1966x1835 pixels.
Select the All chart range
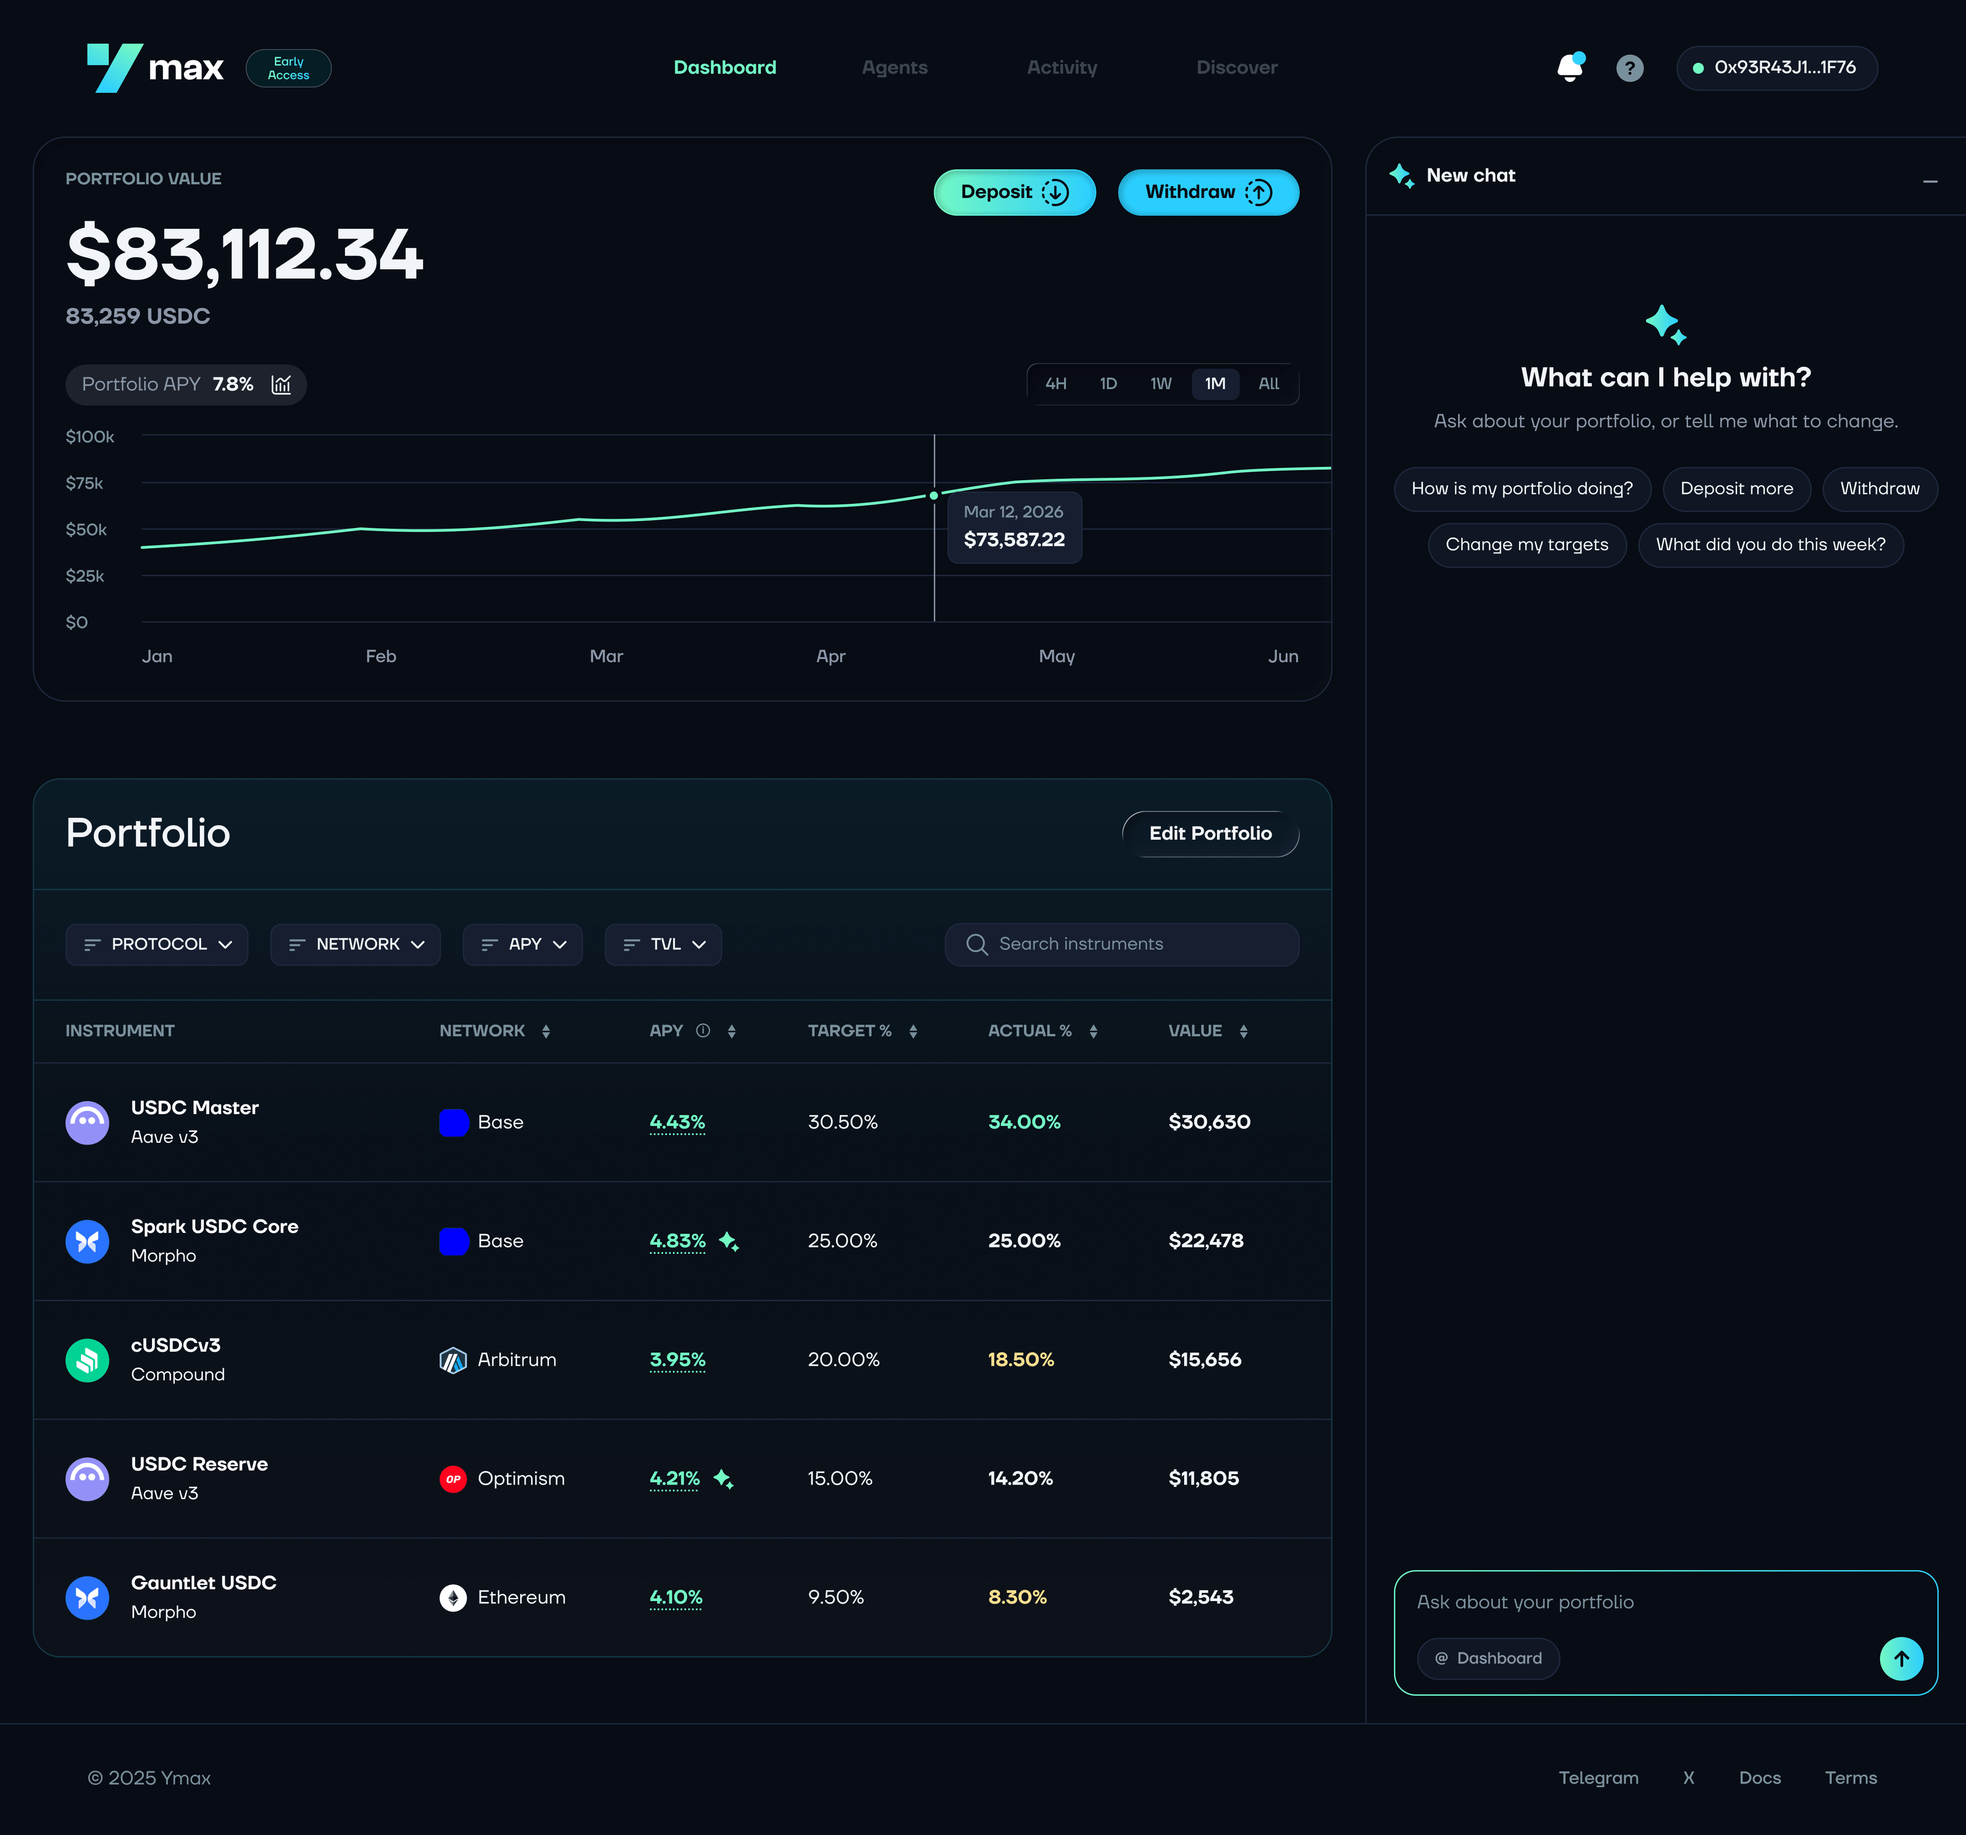1268,384
